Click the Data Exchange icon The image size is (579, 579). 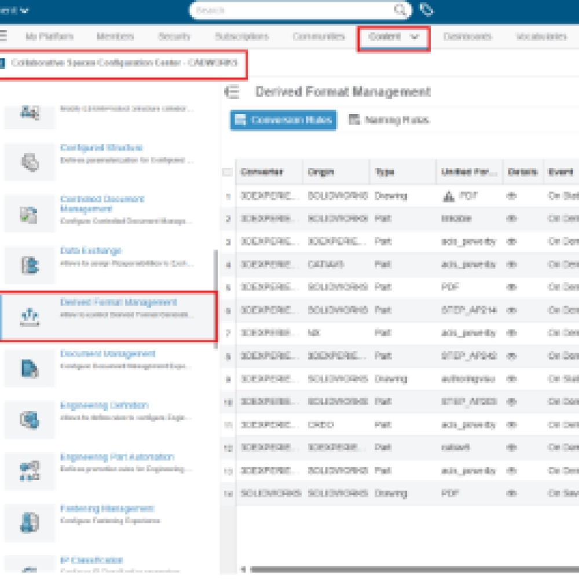coord(30,265)
